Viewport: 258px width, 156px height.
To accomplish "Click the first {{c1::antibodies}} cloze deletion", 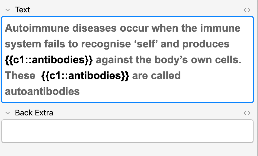I will click(x=49, y=60).
